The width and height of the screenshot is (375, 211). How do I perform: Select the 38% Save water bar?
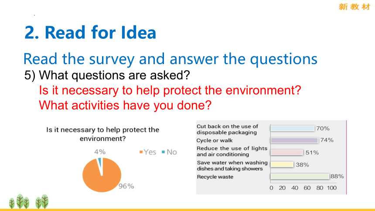(x=282, y=164)
